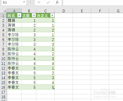Click the 蒋锦 cell in row 4
The height and width of the screenshot is (101, 123).
point(14,30)
